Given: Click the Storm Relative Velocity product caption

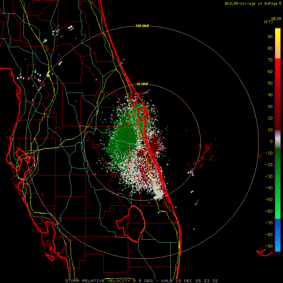Looking at the screenshot, I should click(141, 281).
